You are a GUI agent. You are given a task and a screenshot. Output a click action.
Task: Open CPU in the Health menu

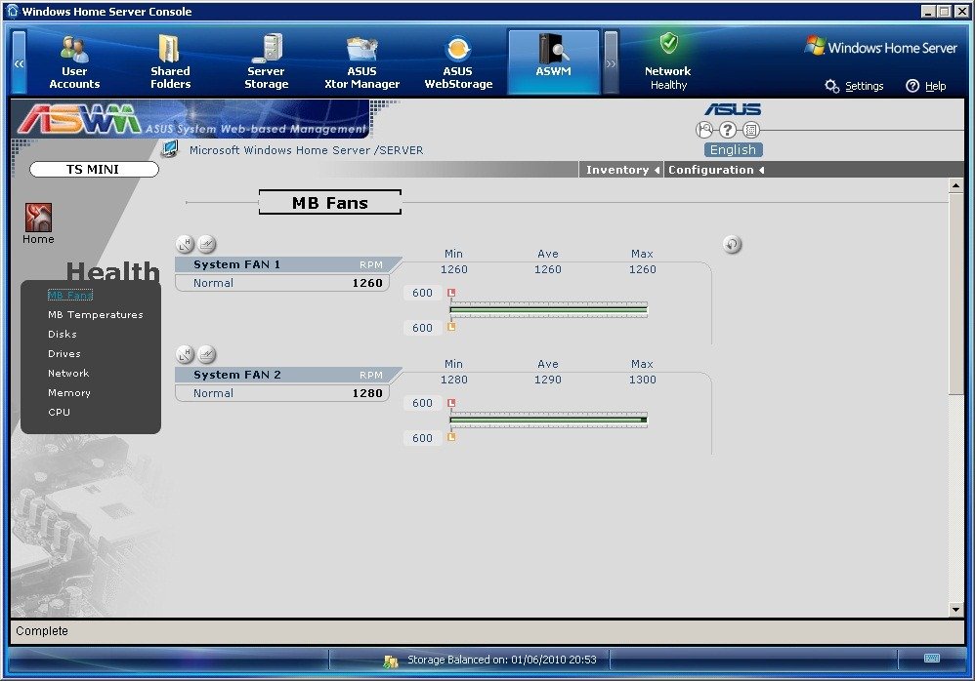59,412
